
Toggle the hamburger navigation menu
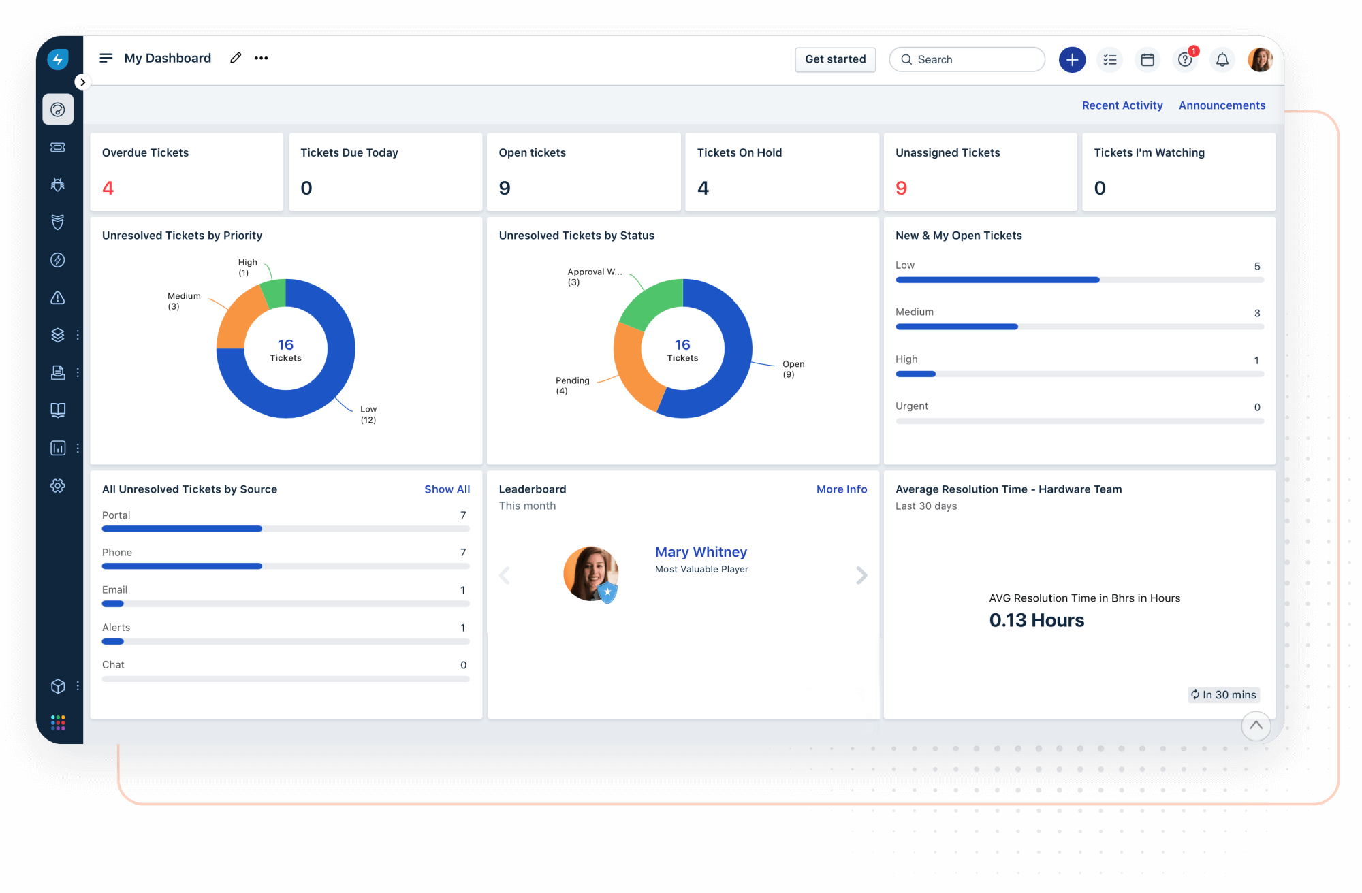click(x=106, y=58)
